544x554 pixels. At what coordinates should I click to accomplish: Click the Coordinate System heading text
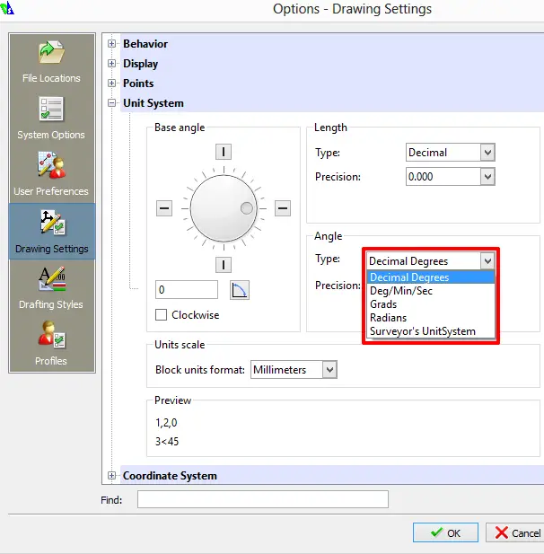click(170, 476)
